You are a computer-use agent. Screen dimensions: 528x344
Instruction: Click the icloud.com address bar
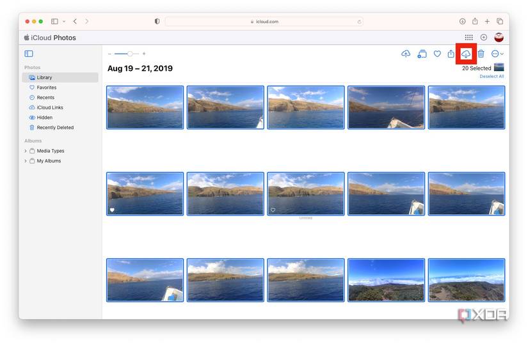(x=264, y=22)
